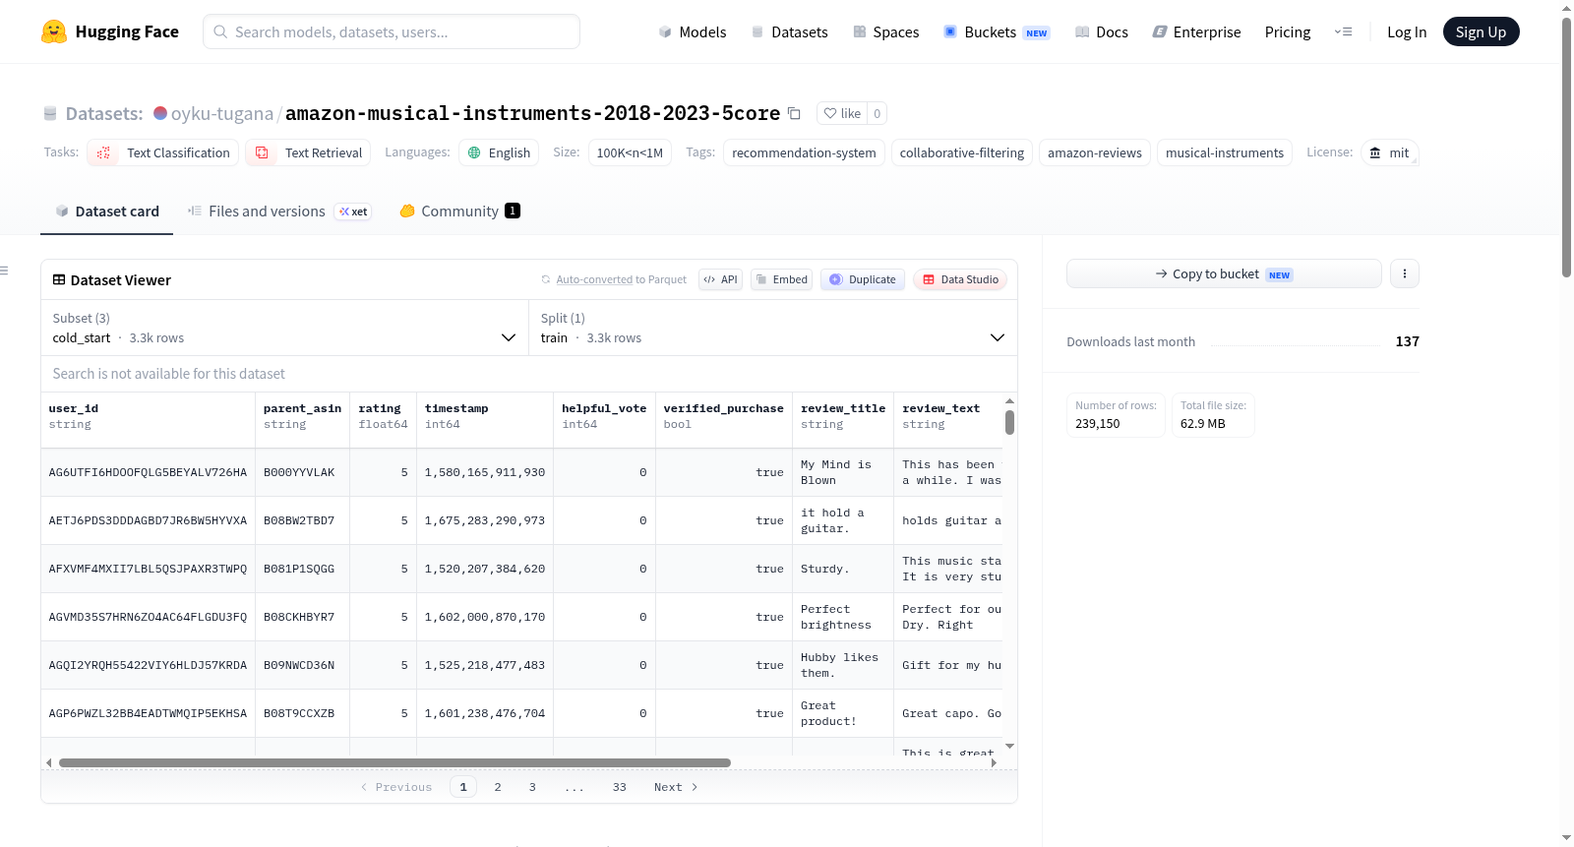Click the left-edge sidebar toggle icon
Viewport: 1574px width, 847px height.
4,271
